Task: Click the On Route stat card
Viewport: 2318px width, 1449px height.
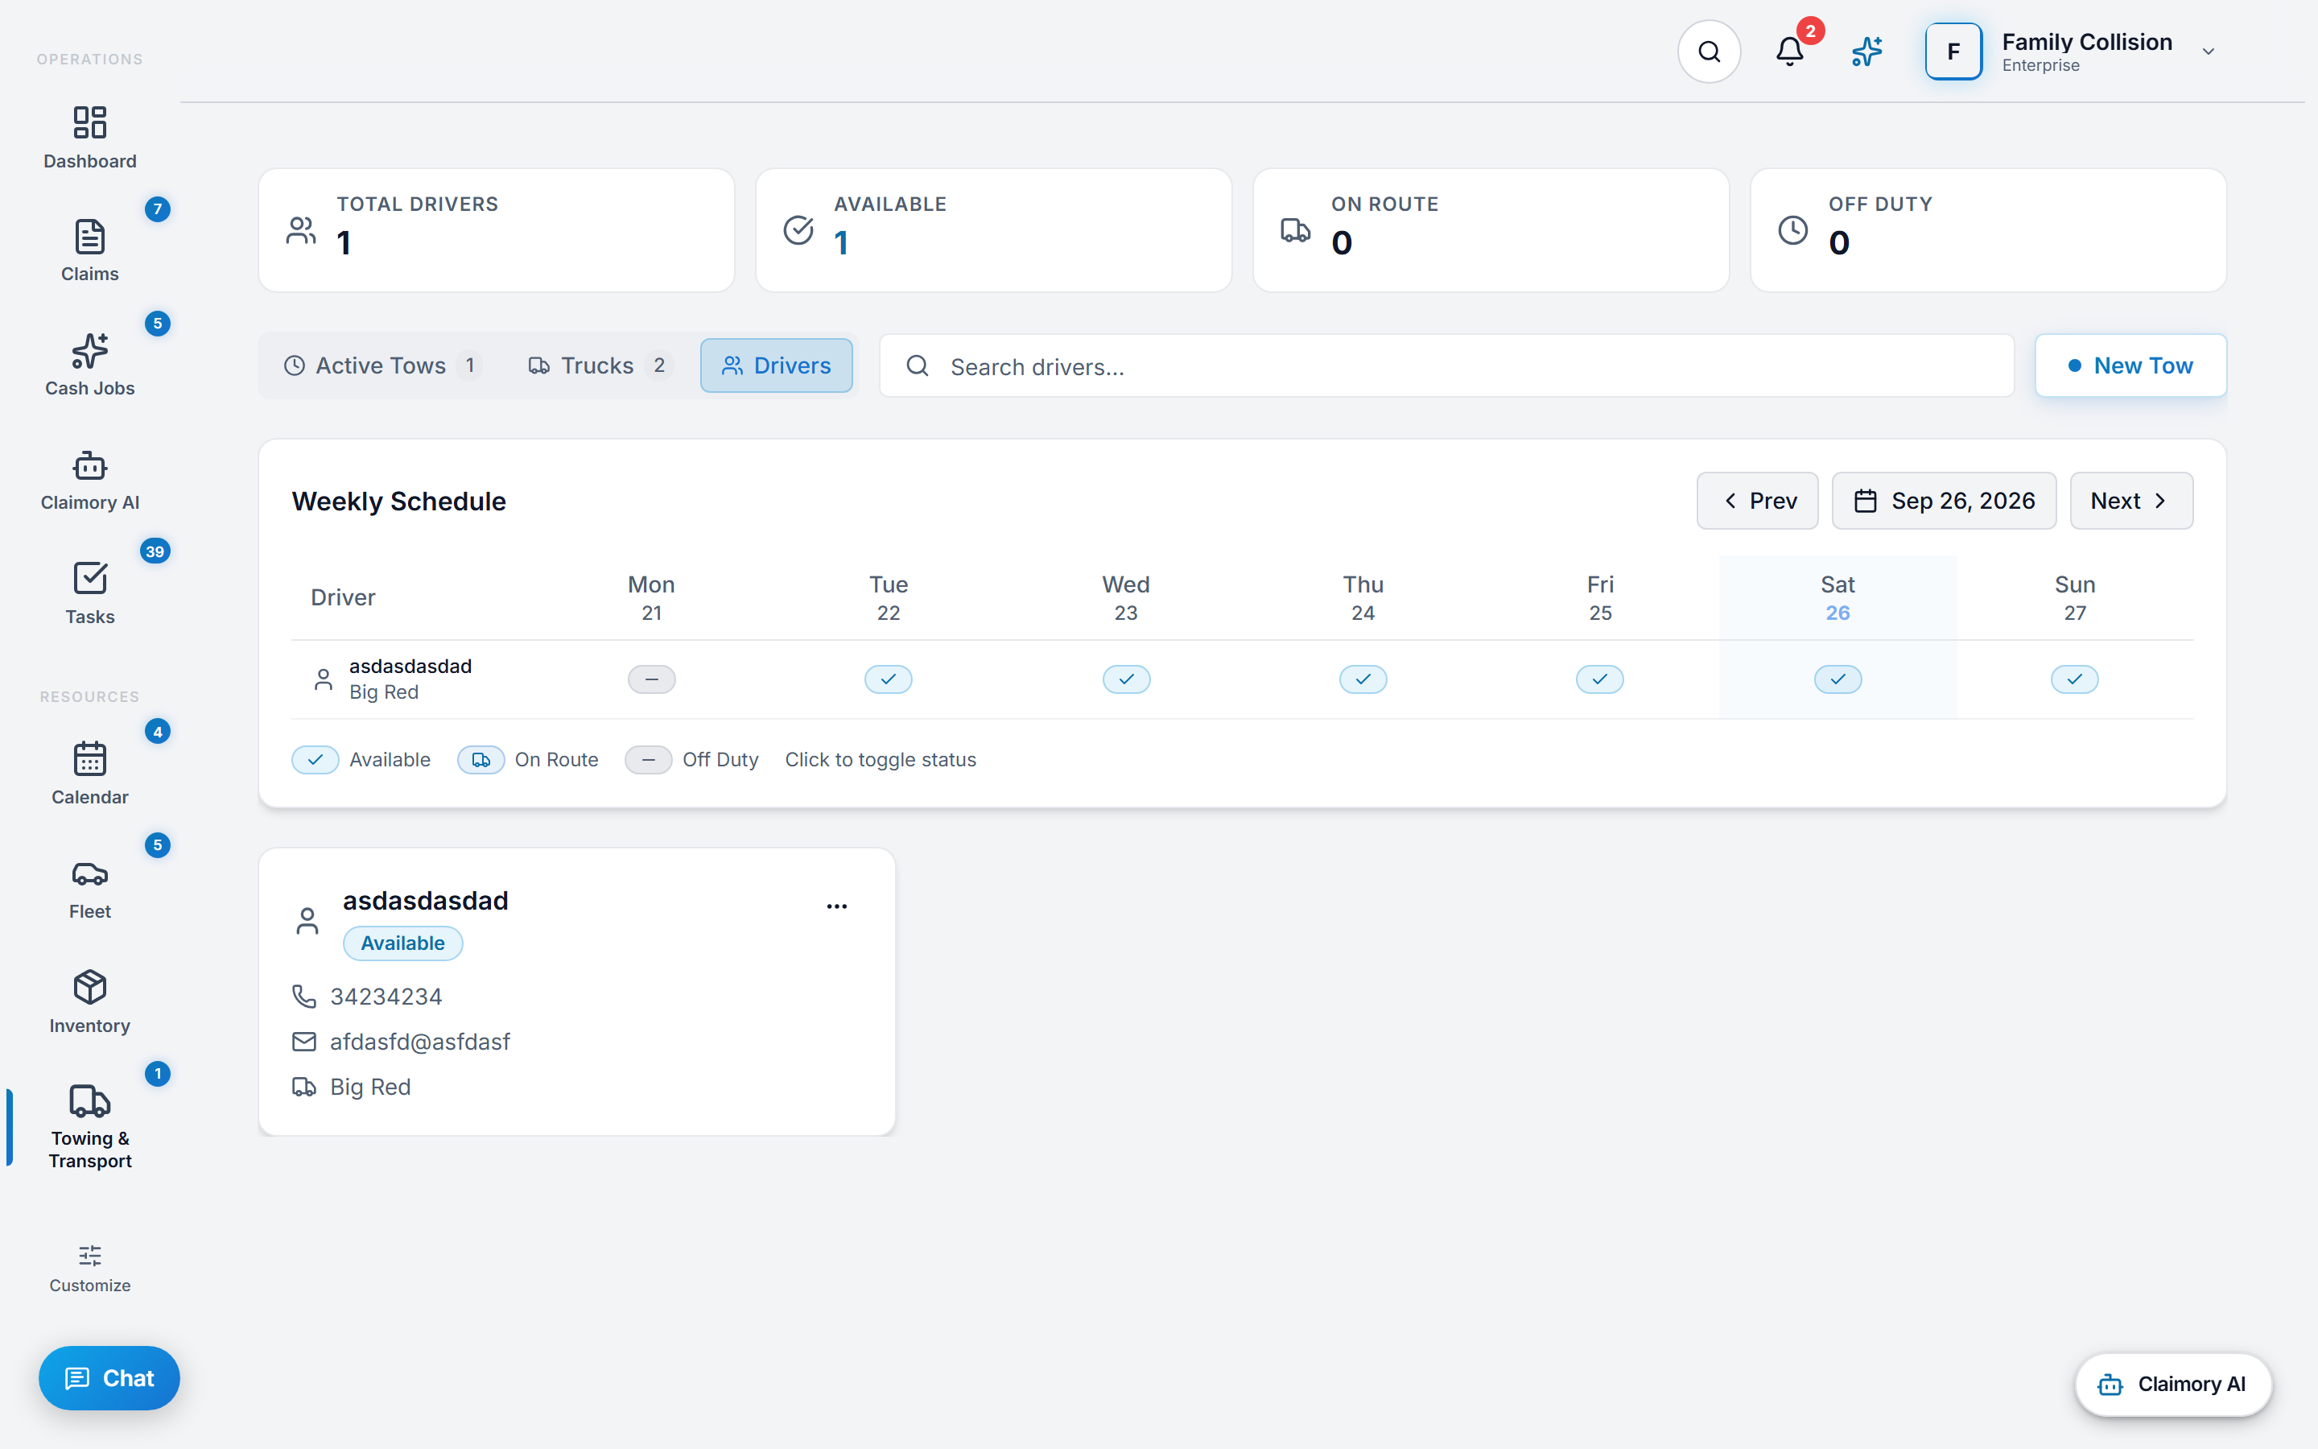Action: (x=1491, y=230)
